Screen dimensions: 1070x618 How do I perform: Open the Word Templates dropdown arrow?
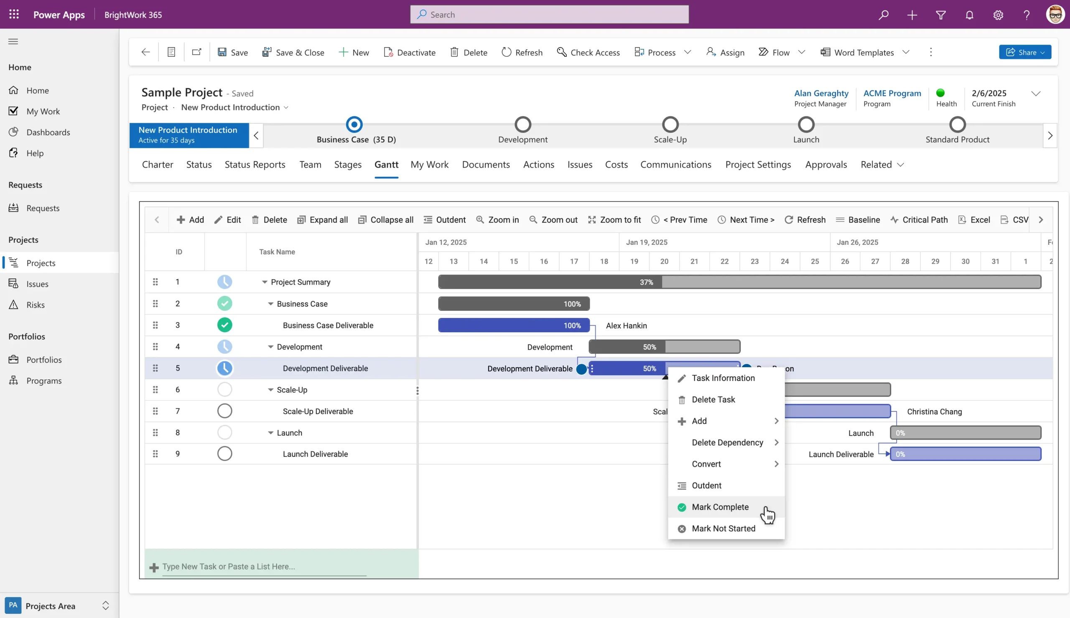tap(906, 52)
